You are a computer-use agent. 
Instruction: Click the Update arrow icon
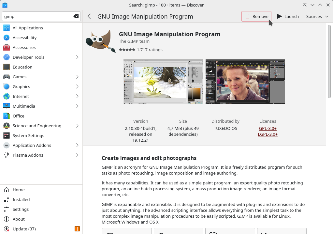point(7,229)
